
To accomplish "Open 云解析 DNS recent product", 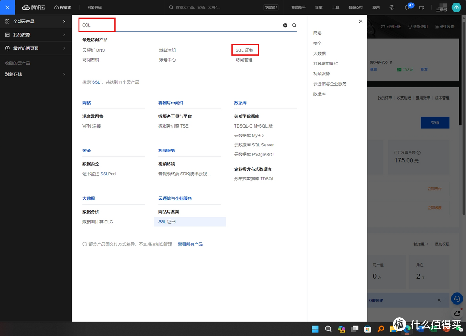I will click(x=94, y=50).
